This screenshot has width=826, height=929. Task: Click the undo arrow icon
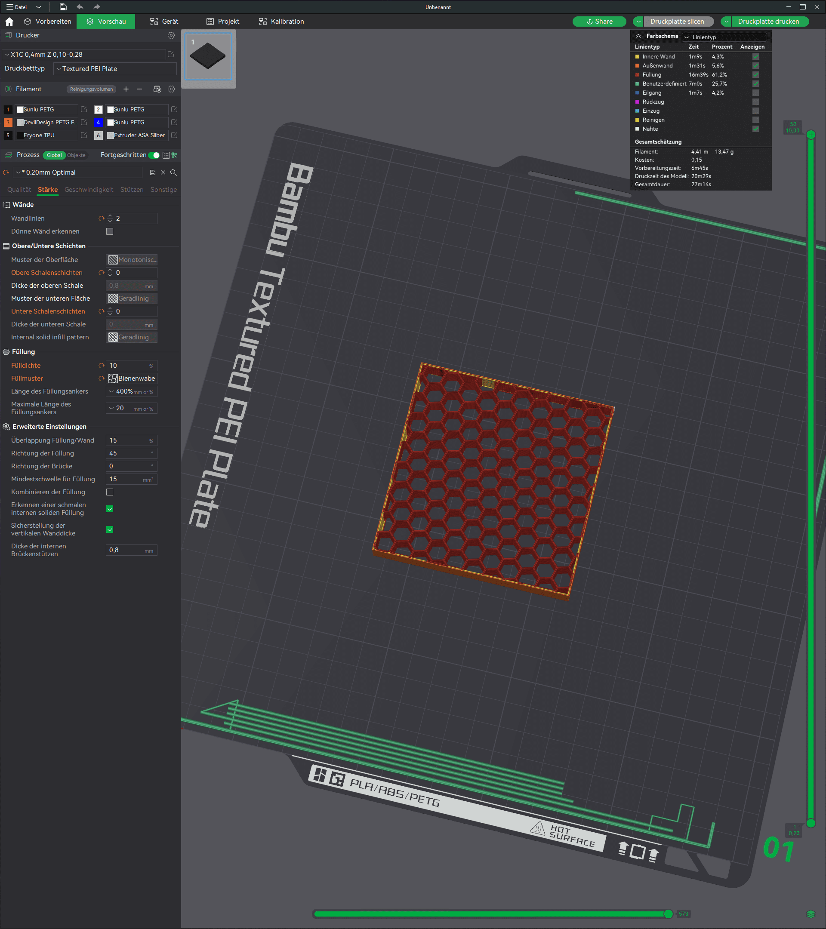click(80, 7)
